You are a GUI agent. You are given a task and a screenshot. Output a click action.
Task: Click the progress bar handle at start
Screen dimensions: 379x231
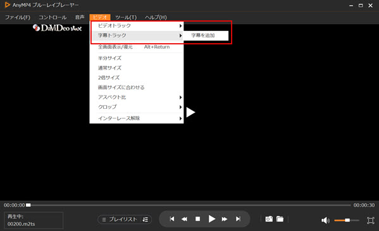tap(28, 205)
